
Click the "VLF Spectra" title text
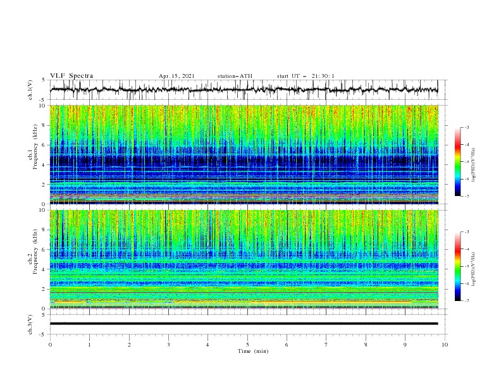point(71,76)
